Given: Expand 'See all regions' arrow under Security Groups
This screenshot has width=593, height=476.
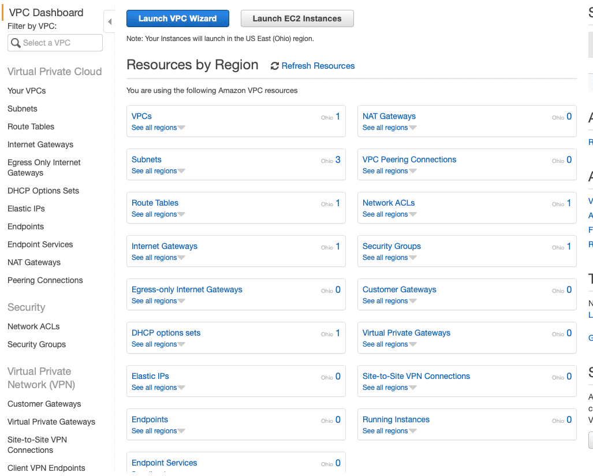Looking at the screenshot, I should click(x=412, y=258).
